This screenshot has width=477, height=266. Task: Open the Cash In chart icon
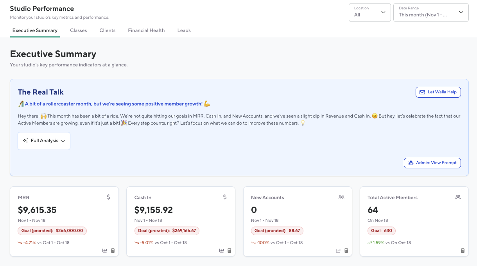(221, 251)
